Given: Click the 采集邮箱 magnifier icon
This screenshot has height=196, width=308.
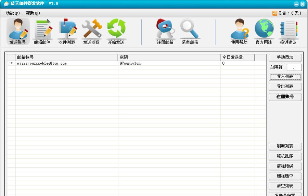Looking at the screenshot, I should click(x=190, y=31).
